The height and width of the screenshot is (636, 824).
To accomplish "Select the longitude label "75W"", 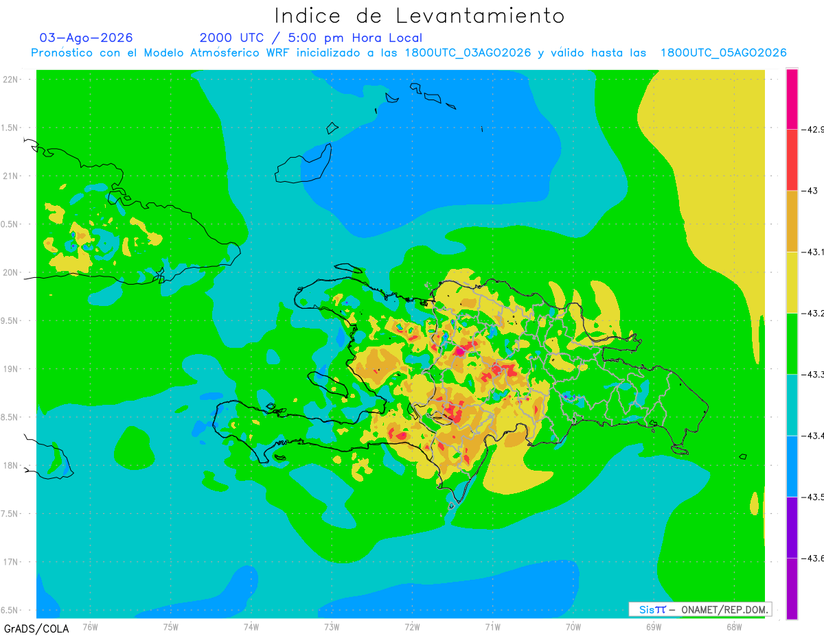I will tap(171, 626).
